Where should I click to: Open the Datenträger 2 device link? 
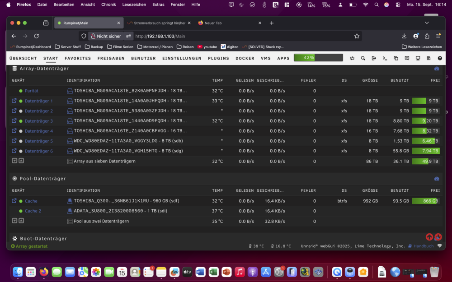pyautogui.click(x=38, y=111)
